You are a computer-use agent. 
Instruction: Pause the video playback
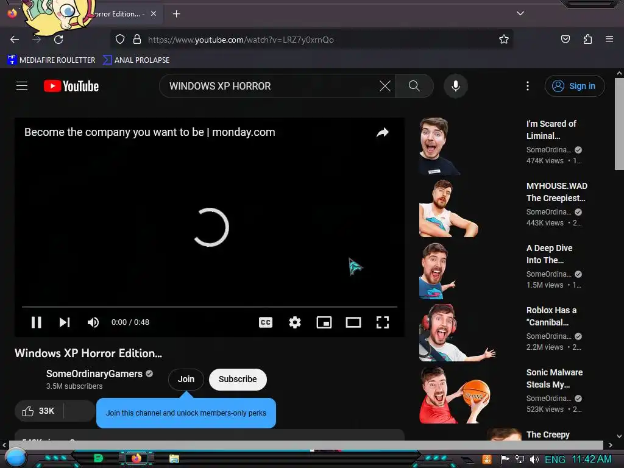coord(36,322)
